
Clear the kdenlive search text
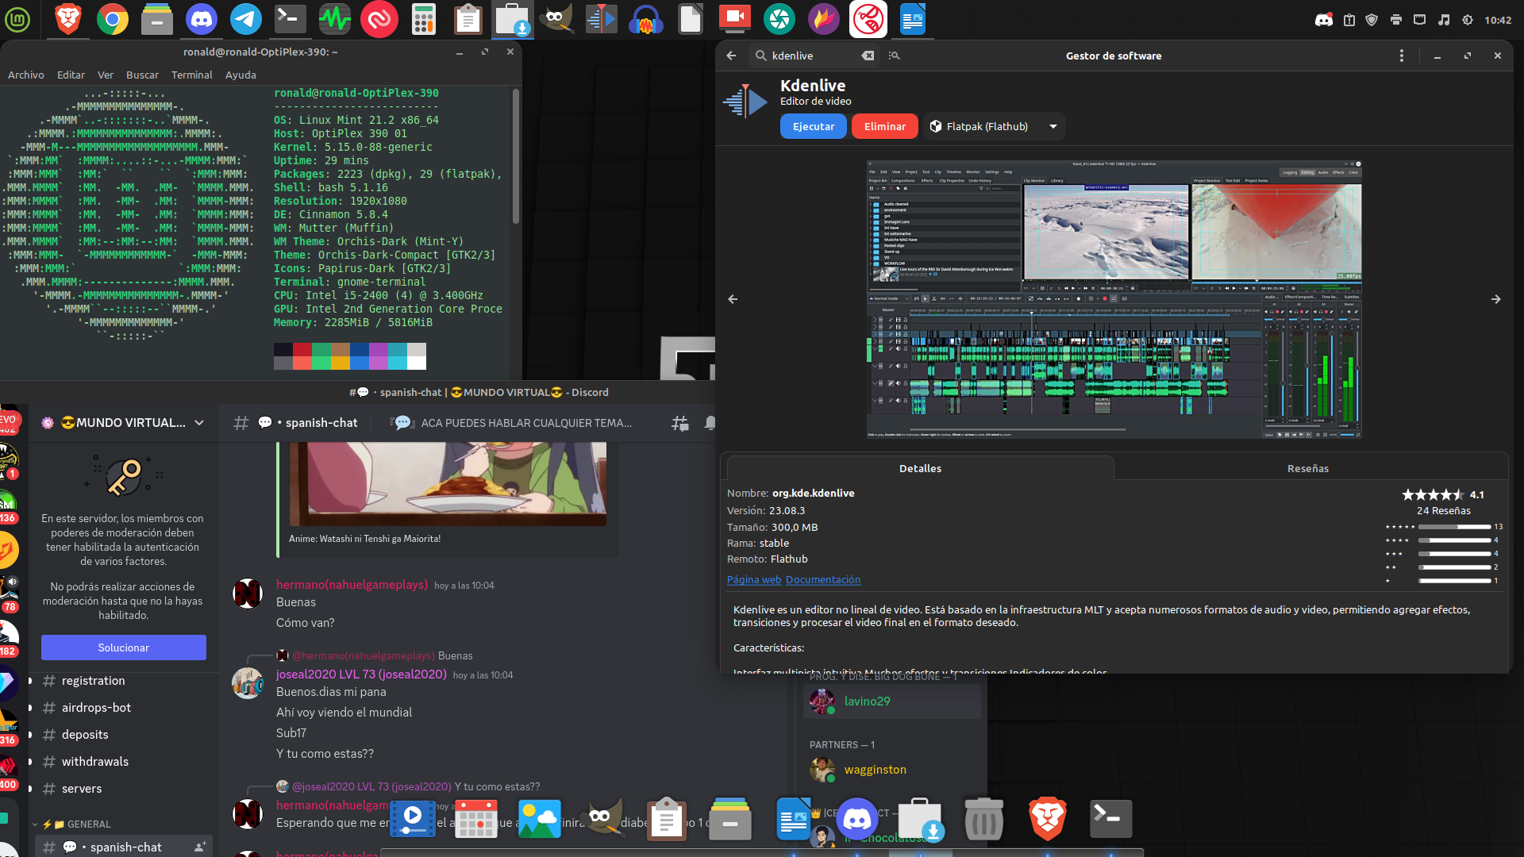coord(868,56)
